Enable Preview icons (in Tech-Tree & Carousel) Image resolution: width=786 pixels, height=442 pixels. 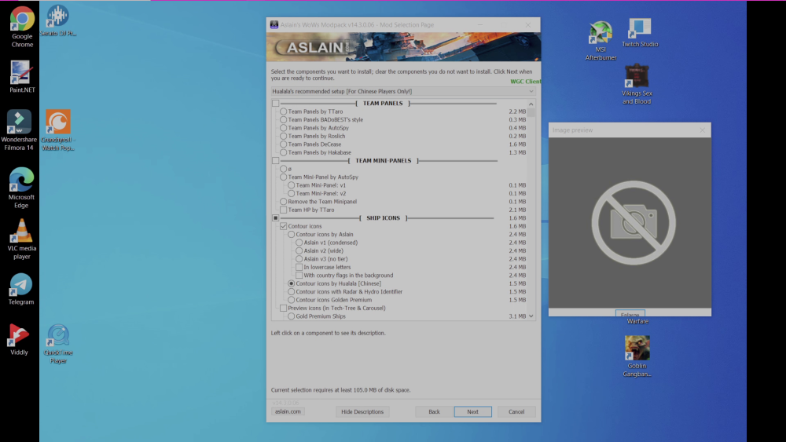(283, 309)
